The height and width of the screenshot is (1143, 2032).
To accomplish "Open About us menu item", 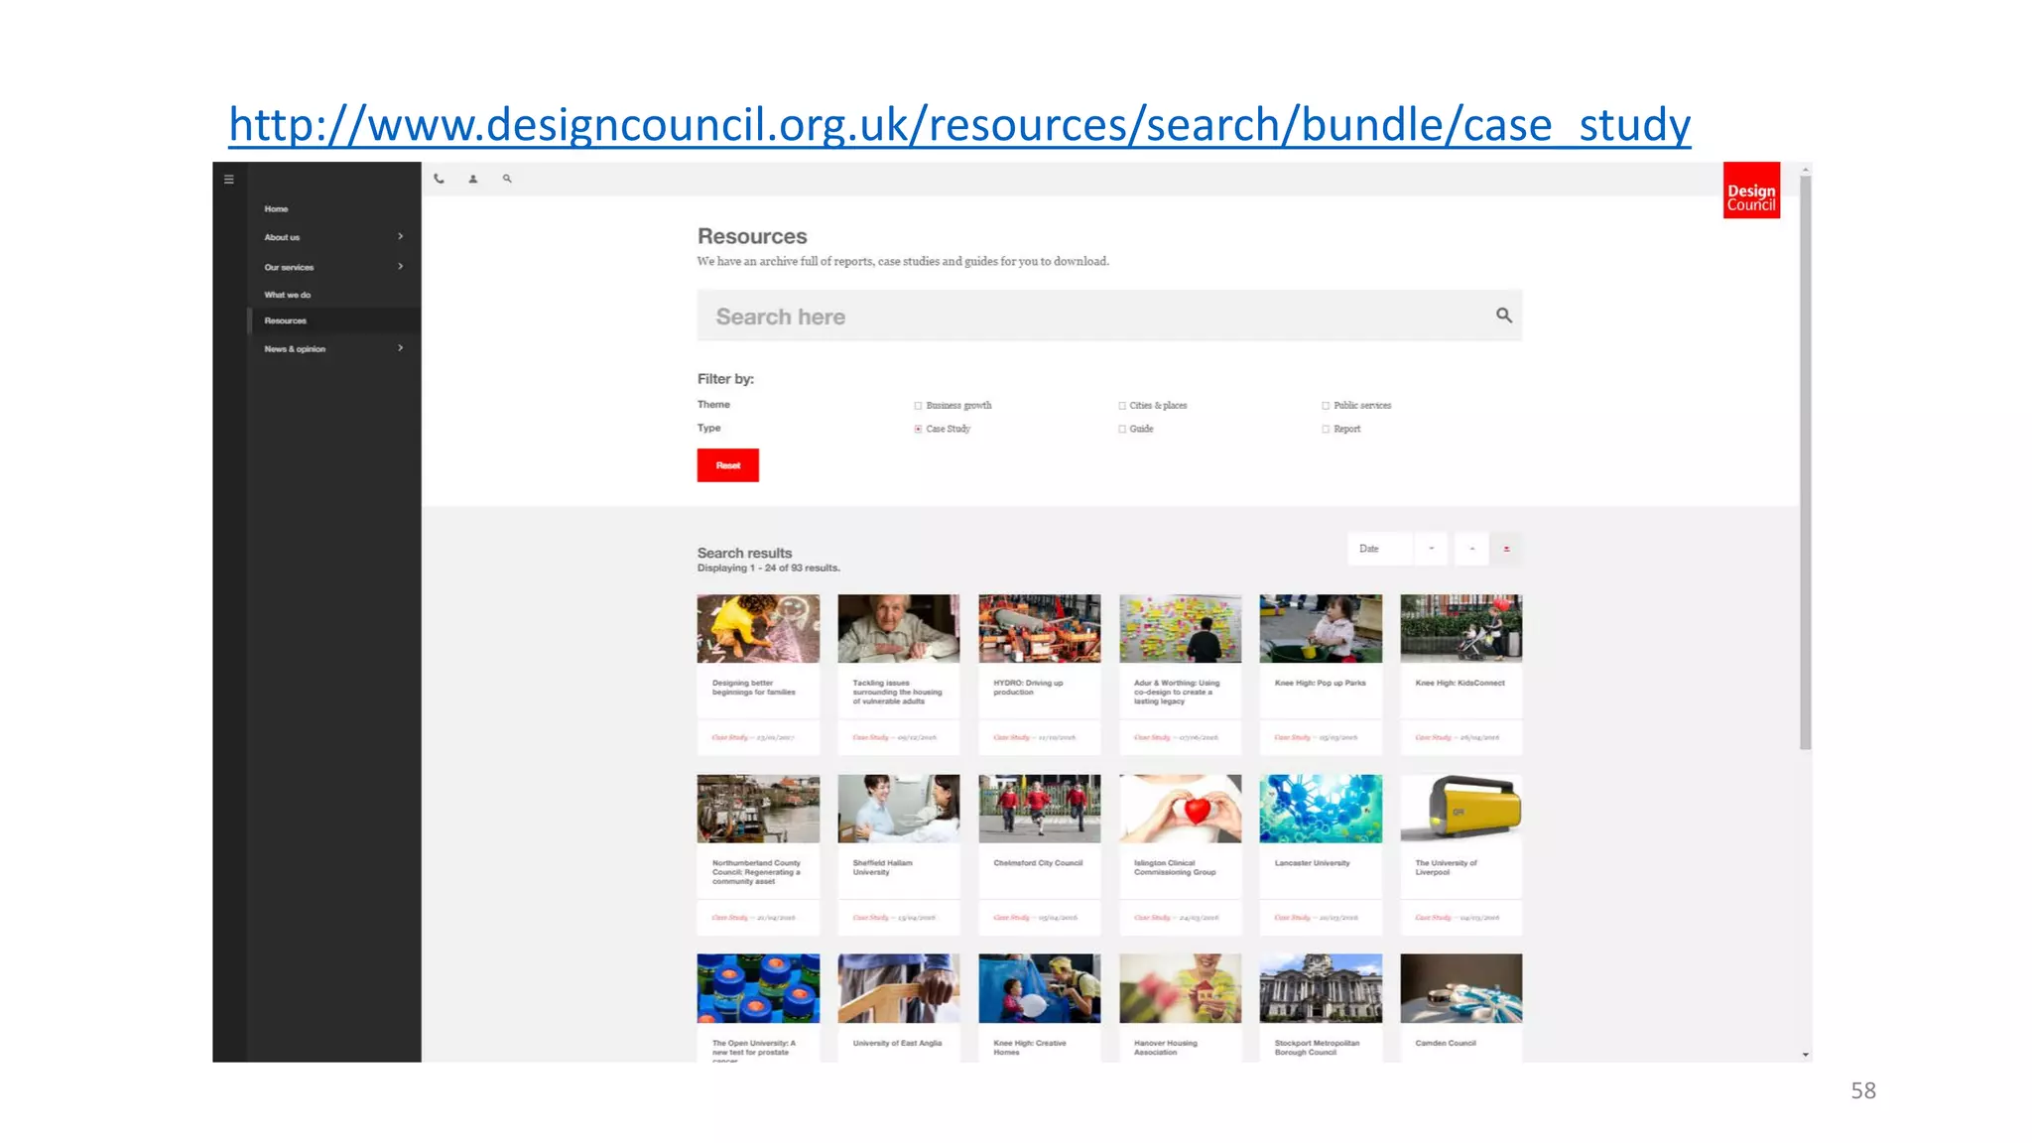I will (282, 237).
